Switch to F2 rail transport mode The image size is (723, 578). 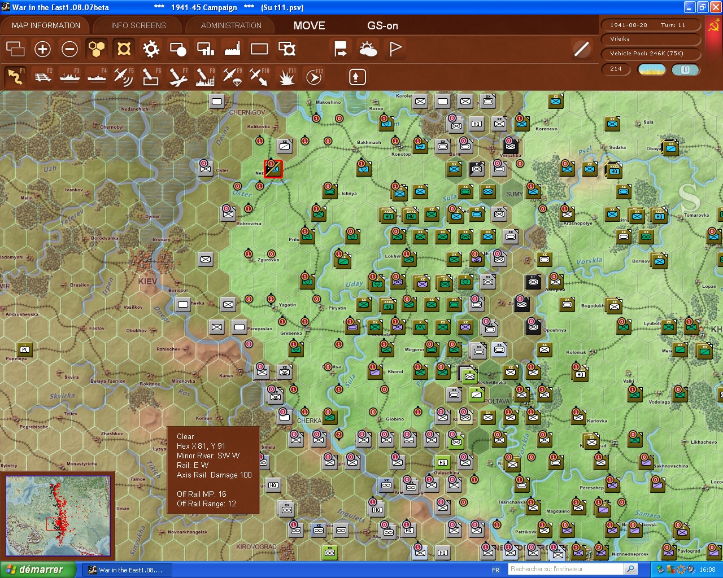[x=43, y=76]
